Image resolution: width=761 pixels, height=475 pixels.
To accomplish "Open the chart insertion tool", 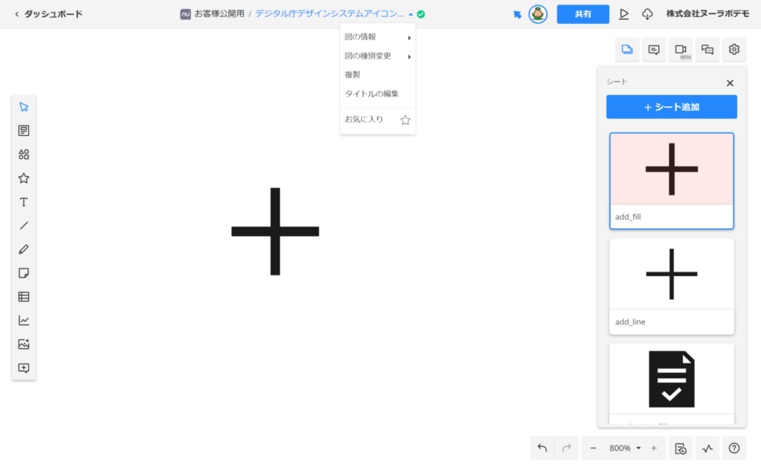I will [24, 321].
